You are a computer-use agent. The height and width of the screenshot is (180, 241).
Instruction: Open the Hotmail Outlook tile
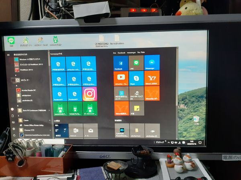[x=76, y=131]
